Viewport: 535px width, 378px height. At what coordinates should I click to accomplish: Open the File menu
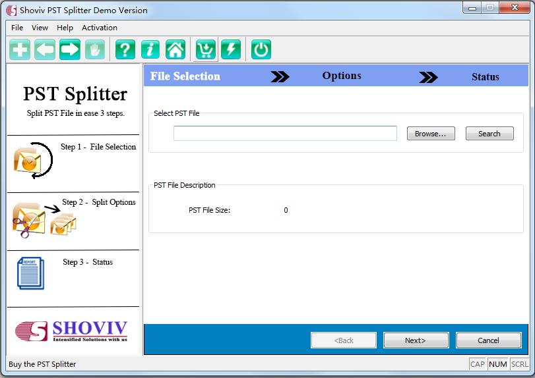(17, 28)
